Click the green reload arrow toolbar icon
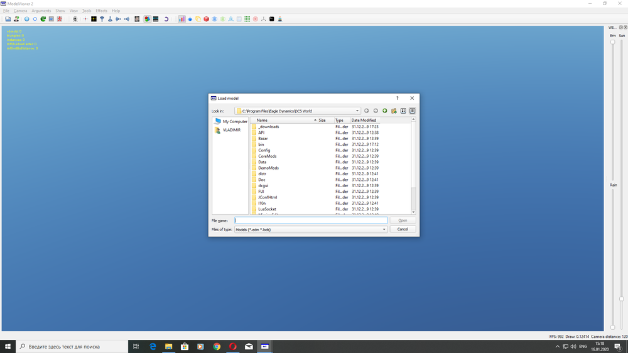Viewport: 628px width, 353px height. click(43, 19)
